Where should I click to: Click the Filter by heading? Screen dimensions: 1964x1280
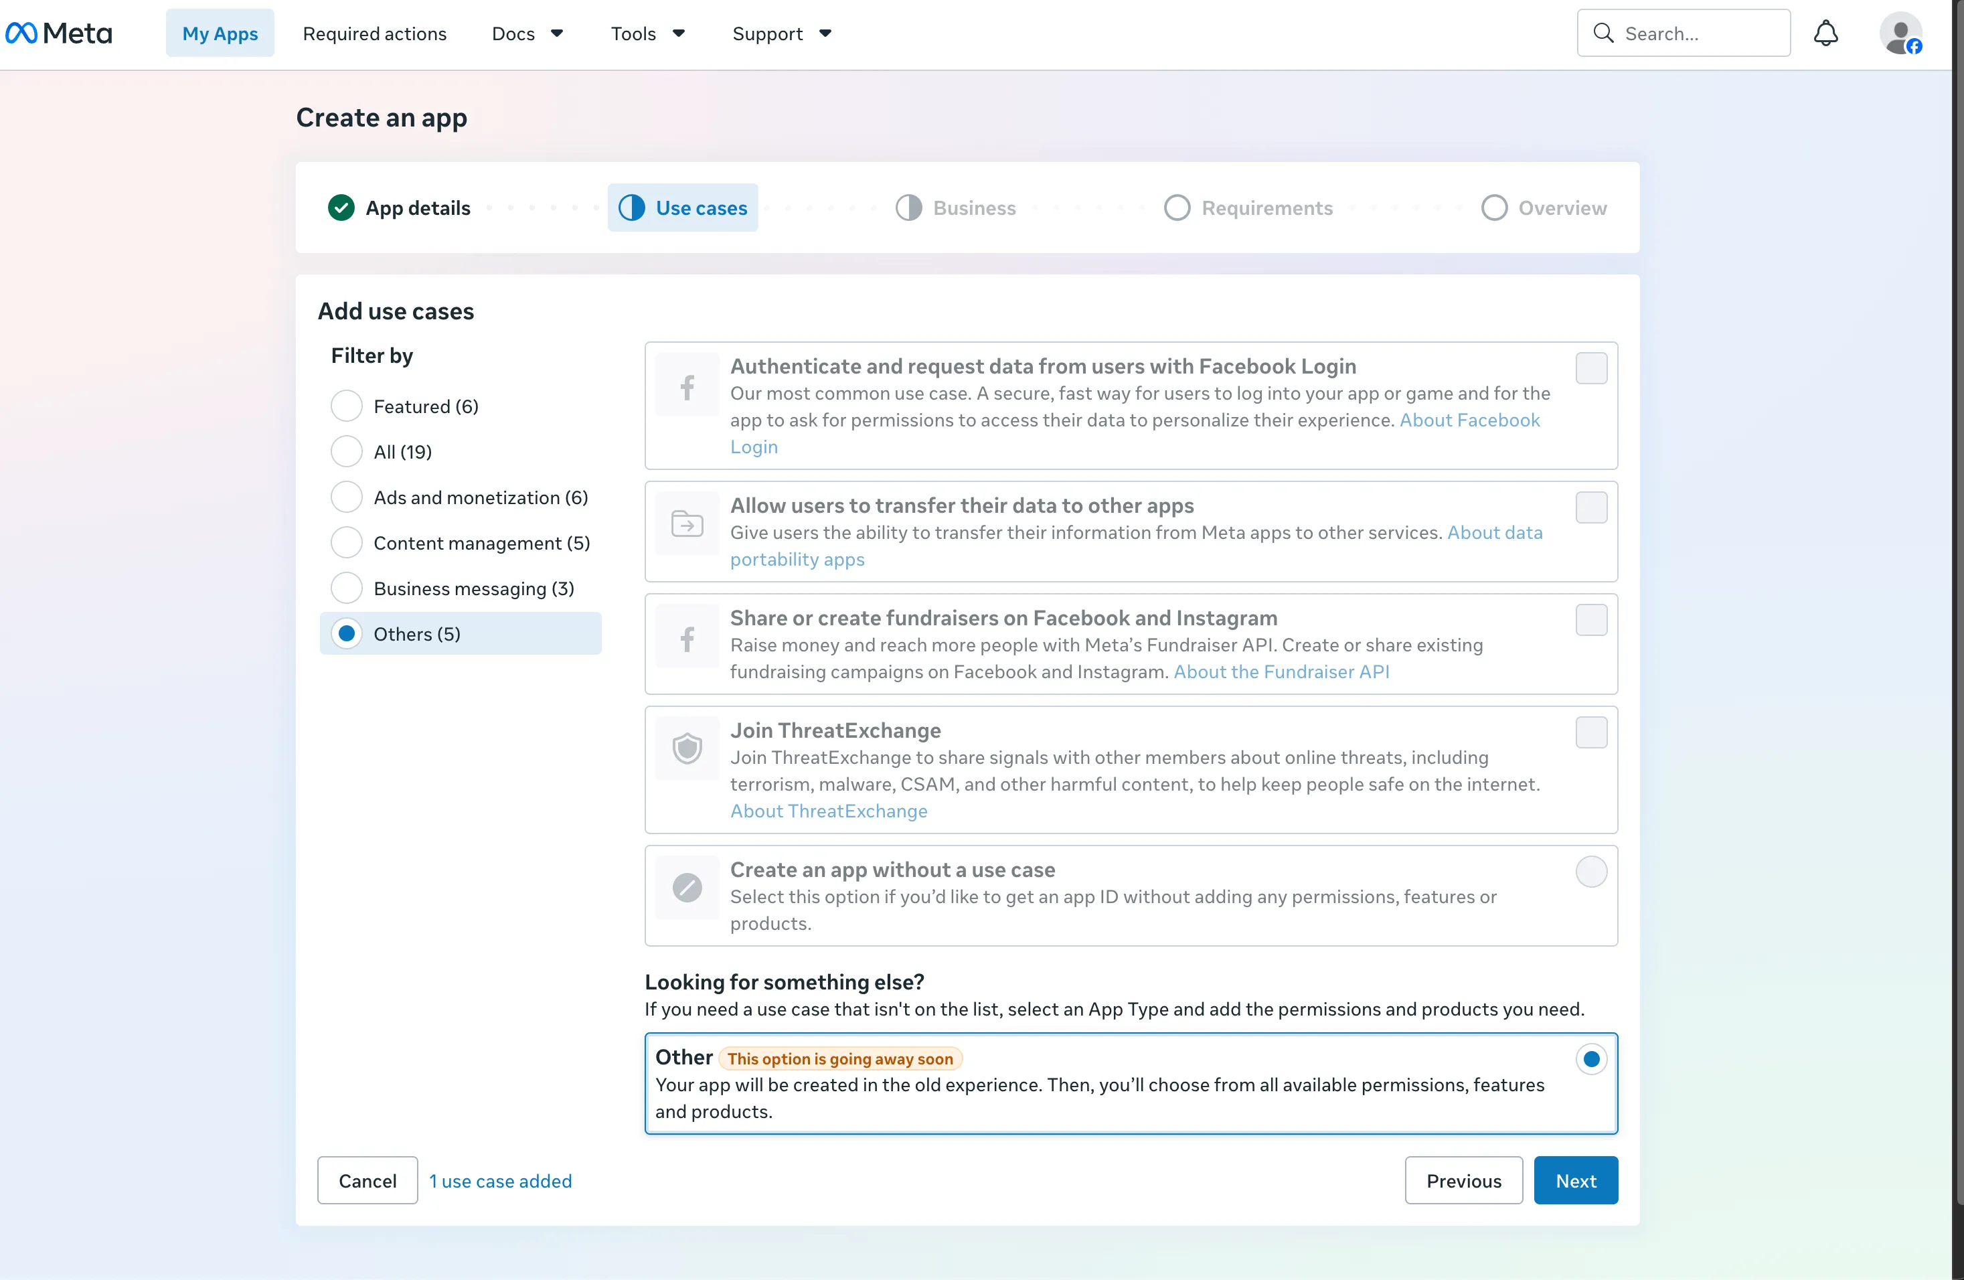[372, 355]
